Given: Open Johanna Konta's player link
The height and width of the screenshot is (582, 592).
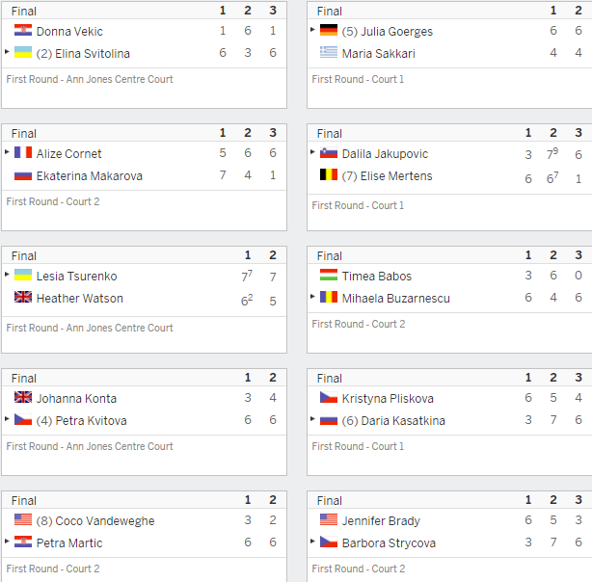Looking at the screenshot, I should (x=76, y=399).
